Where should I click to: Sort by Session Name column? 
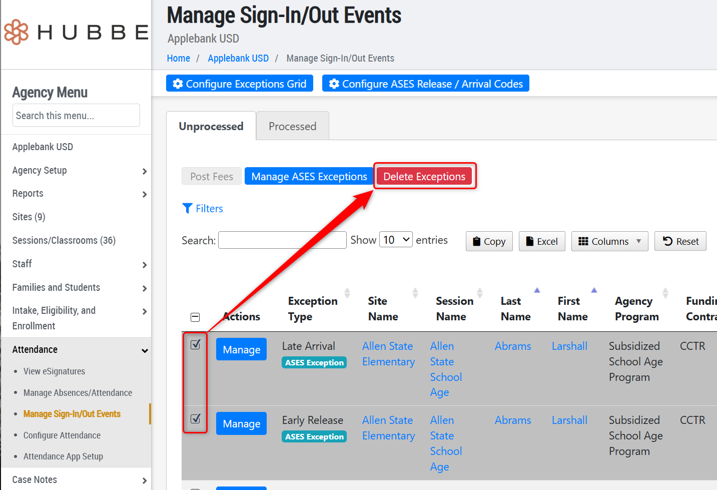coord(454,308)
